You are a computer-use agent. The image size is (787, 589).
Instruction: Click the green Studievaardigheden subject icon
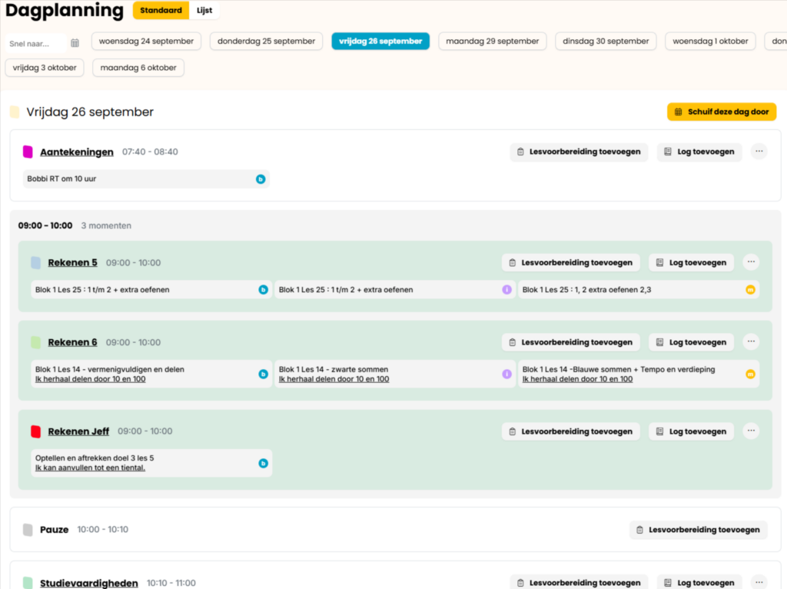28,584
